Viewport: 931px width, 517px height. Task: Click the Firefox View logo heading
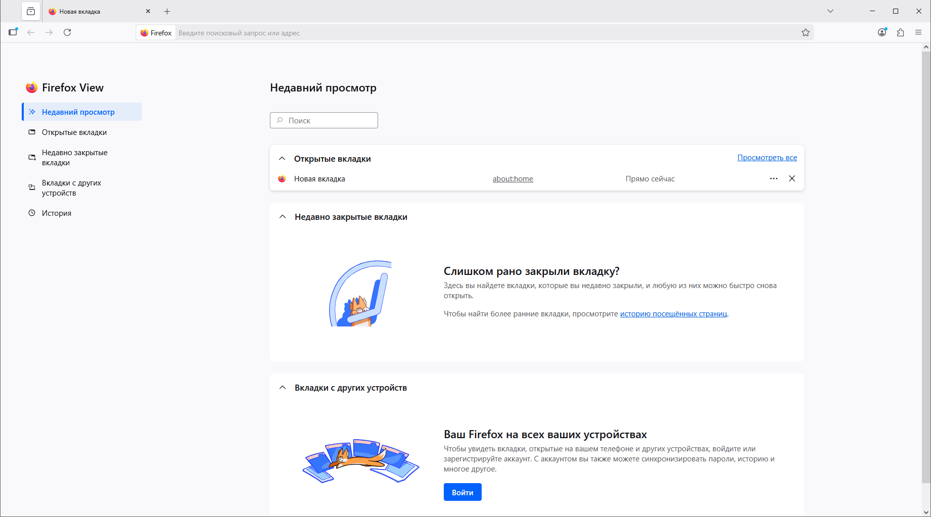(x=65, y=87)
